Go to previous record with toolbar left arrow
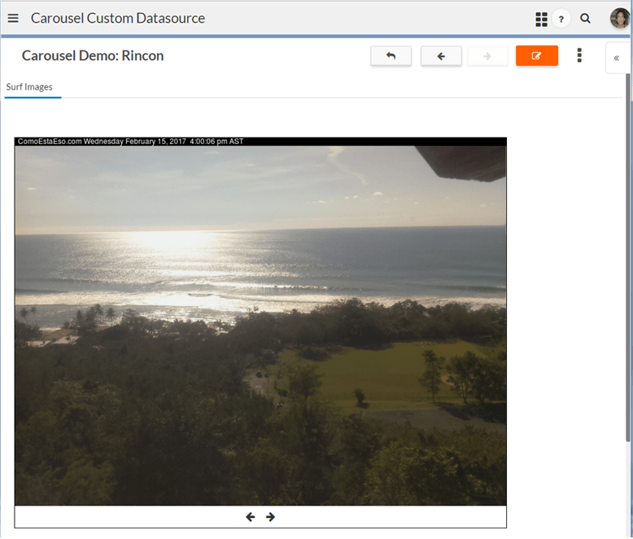The width and height of the screenshot is (633, 539). point(441,56)
